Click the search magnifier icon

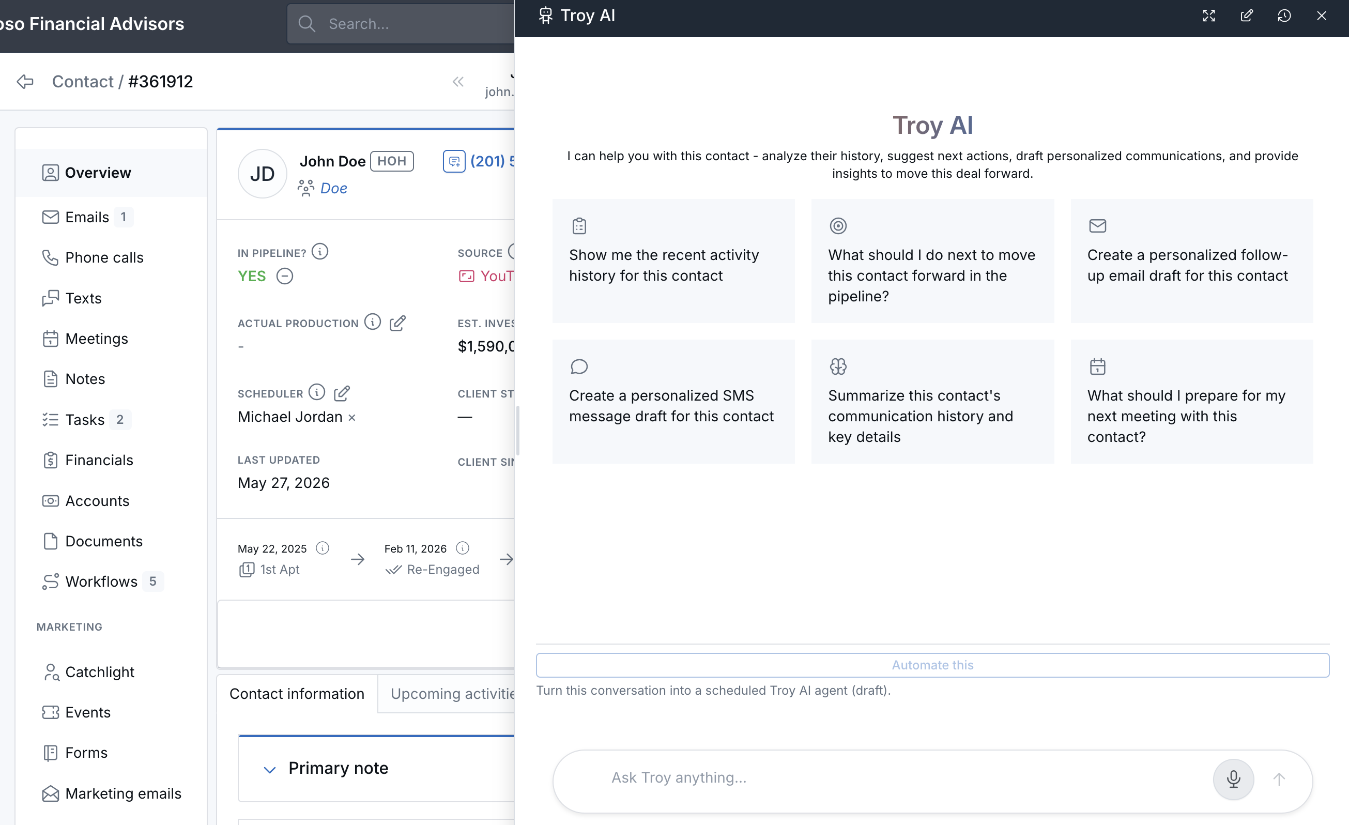pyautogui.click(x=306, y=24)
